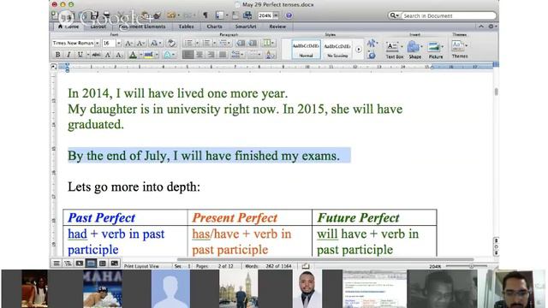
Task: Toggle the Show paragraph marks (¶) icon
Action: point(205,15)
